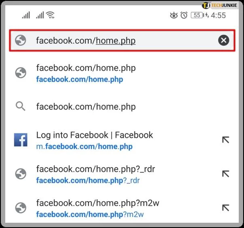Tap globe icon beside ?_rdr suggestion
This screenshot has height=228, width=244.
coord(21,174)
